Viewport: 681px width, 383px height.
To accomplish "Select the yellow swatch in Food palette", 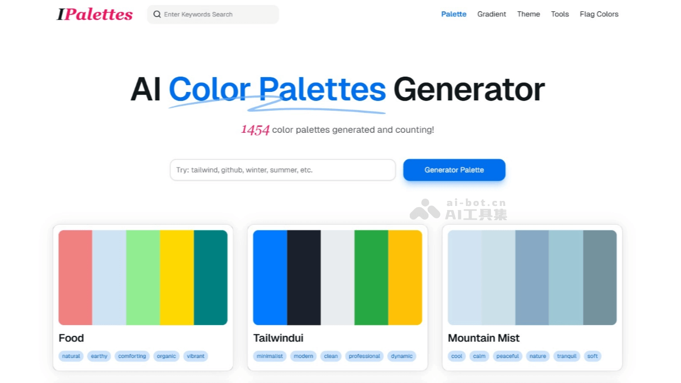I will (x=176, y=276).
